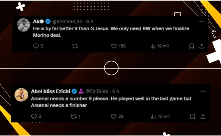Screen dimensions: 221x136
Task: Open the @ahmaad_ak handle link
Action: (x=67, y=22)
